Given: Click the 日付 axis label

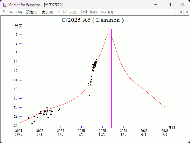Looking at the screenshot, I should click(172, 128).
